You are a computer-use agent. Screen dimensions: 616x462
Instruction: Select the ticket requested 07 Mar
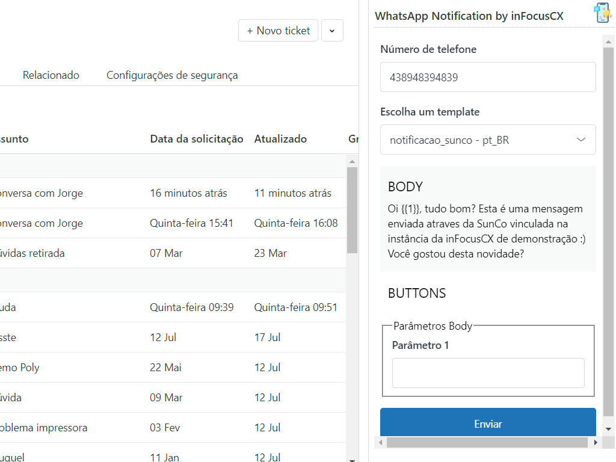pos(32,253)
